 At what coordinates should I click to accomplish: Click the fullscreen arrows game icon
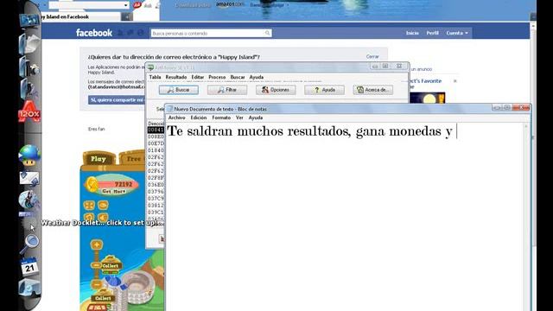point(89,205)
